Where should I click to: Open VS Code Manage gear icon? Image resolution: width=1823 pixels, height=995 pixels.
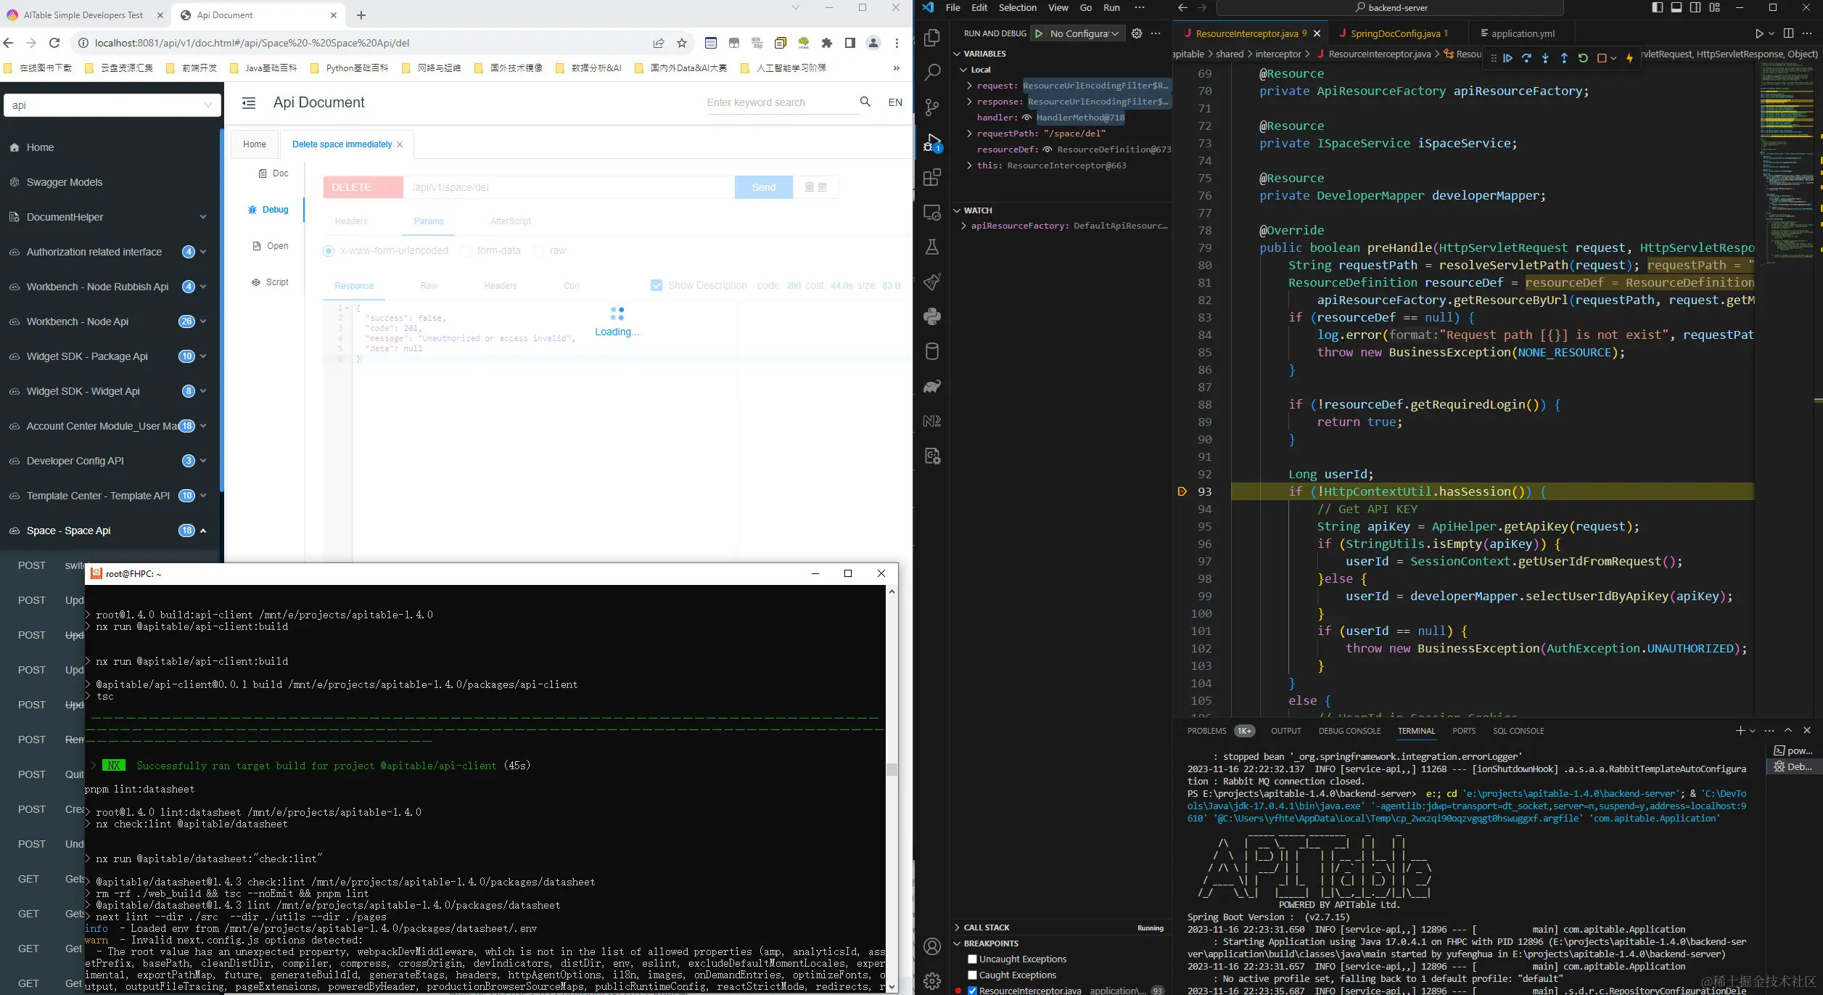click(932, 981)
